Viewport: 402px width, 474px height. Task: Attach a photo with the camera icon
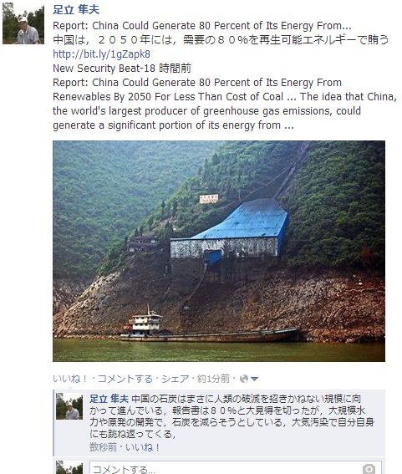[369, 469]
